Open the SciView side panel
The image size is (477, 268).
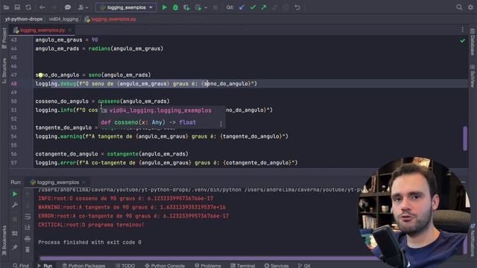pyautogui.click(x=473, y=76)
